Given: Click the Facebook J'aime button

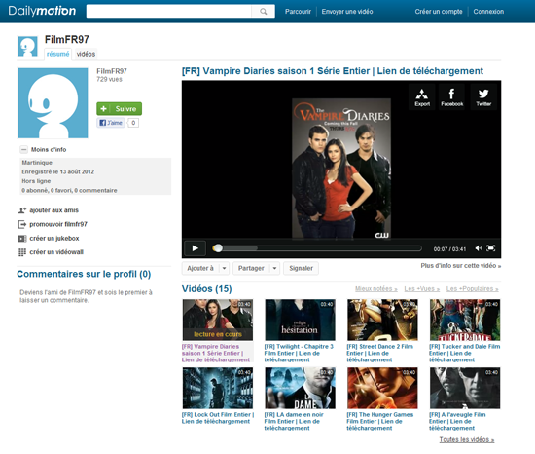Looking at the screenshot, I should click(111, 123).
